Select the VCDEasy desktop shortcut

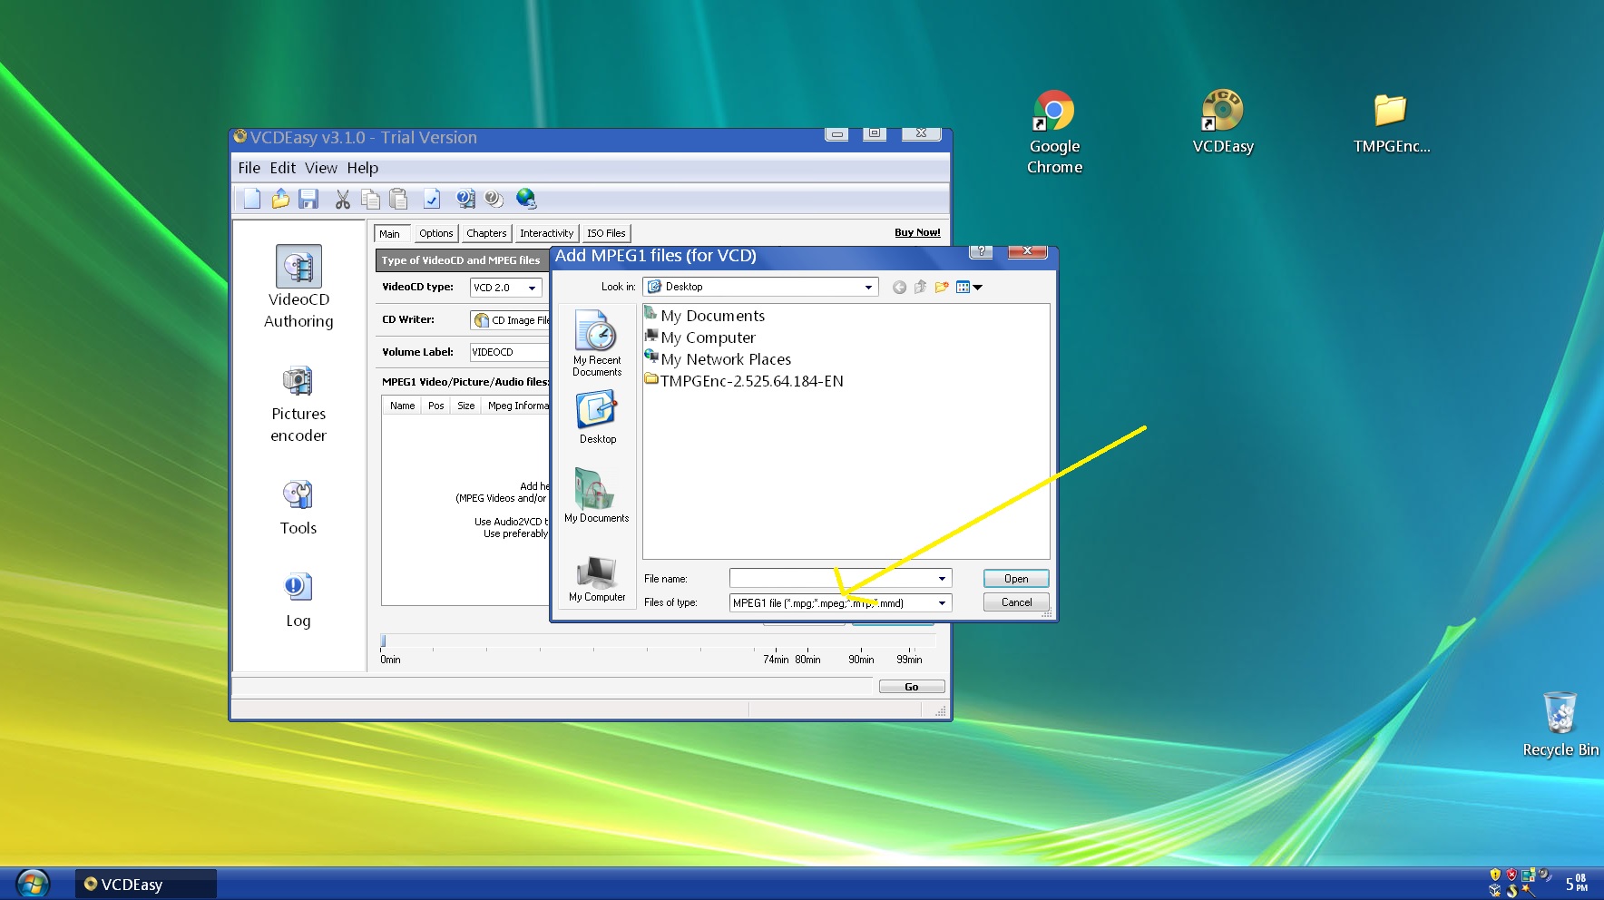[1223, 122]
